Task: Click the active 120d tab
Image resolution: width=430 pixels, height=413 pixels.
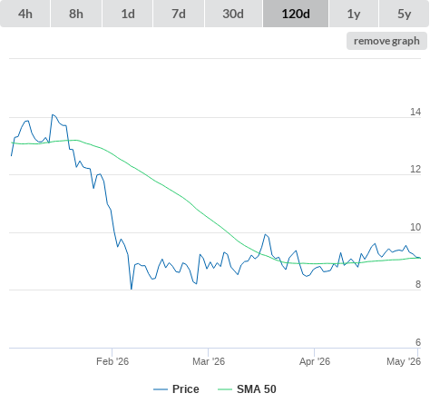Action: click(x=296, y=14)
